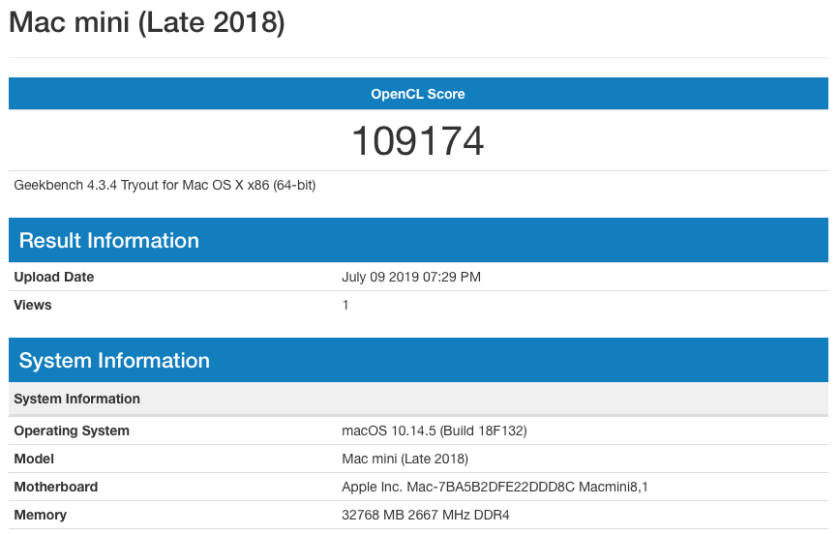Click the Result Information section header
This screenshot has width=840, height=534.
[x=418, y=241]
